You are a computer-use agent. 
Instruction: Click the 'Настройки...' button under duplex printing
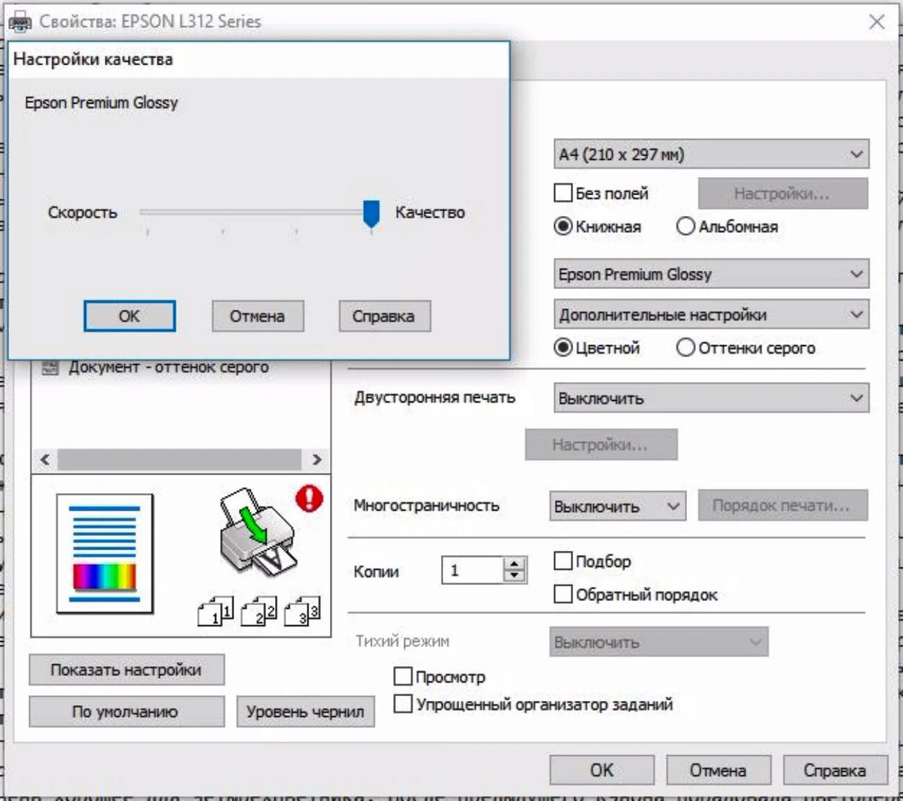click(x=601, y=445)
